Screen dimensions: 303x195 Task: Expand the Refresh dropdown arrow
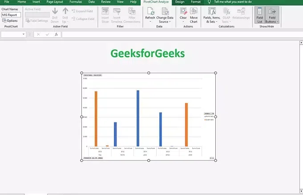pyautogui.click(x=150, y=22)
